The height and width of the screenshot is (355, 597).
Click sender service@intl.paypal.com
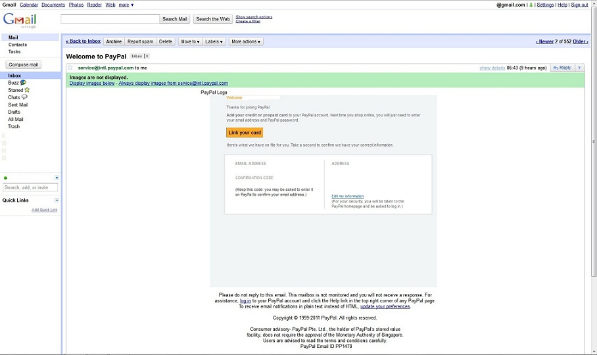(105, 68)
